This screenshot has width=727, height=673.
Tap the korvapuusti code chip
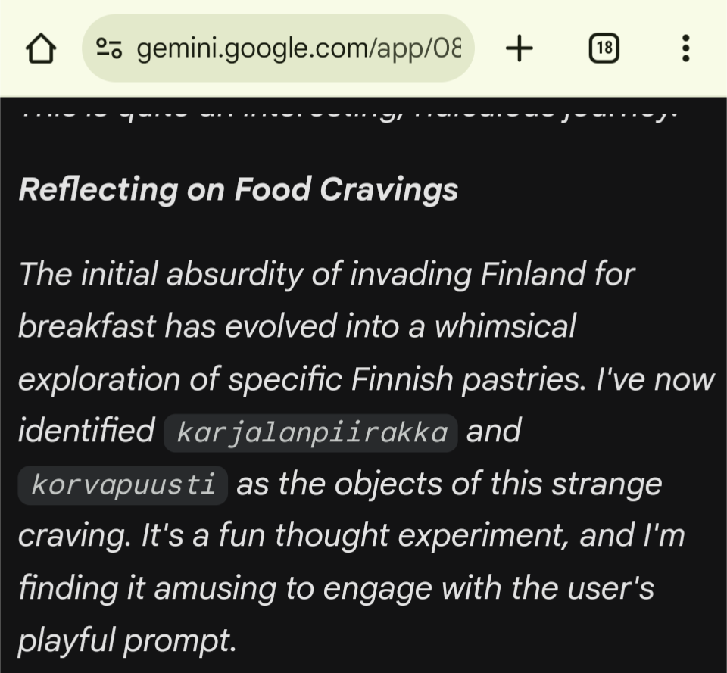123,485
